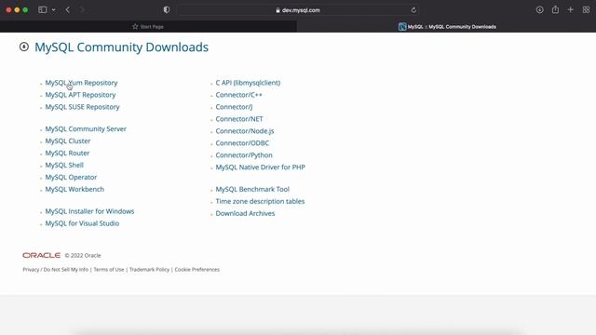Image resolution: width=596 pixels, height=335 pixels.
Task: Click the Oracle logo in footer
Action: click(41, 255)
